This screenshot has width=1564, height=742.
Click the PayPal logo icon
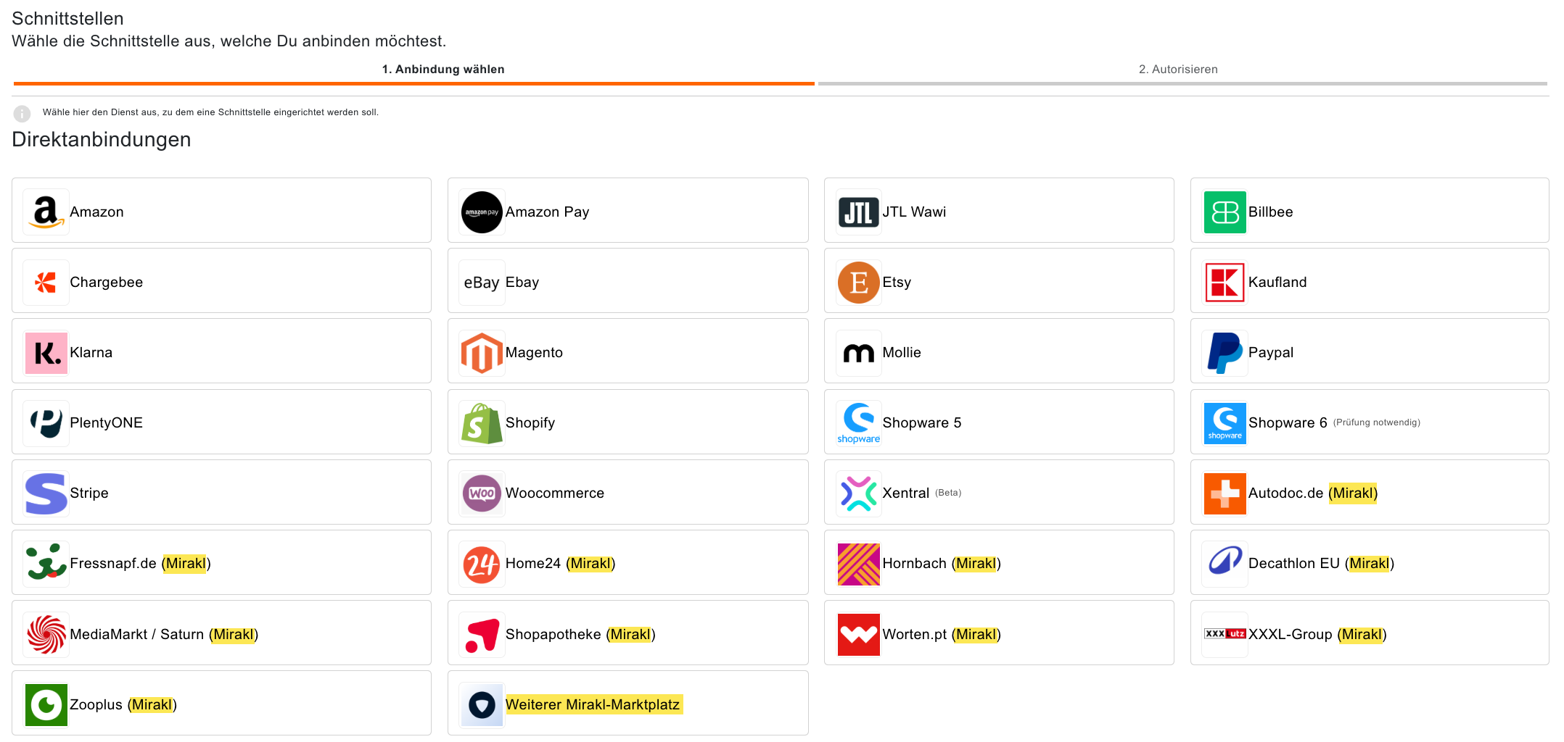1225,353
